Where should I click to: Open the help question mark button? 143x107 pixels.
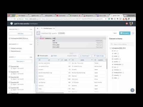132,90
